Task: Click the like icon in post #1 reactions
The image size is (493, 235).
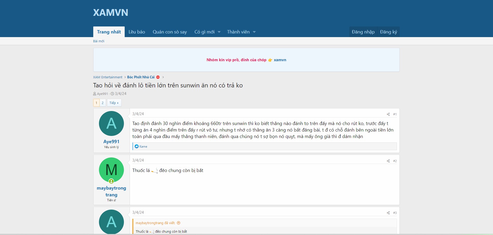Action: click(137, 147)
